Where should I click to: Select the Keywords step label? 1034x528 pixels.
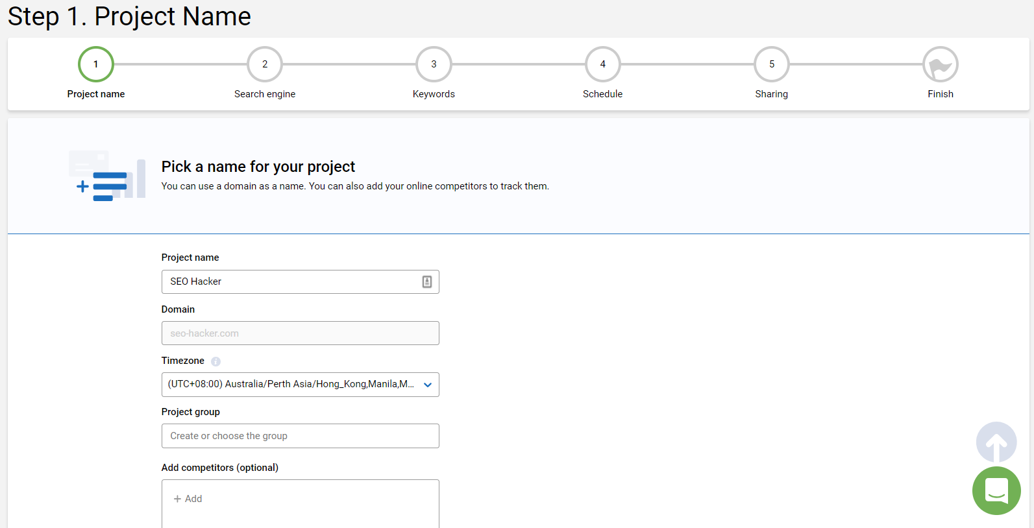pyautogui.click(x=434, y=94)
